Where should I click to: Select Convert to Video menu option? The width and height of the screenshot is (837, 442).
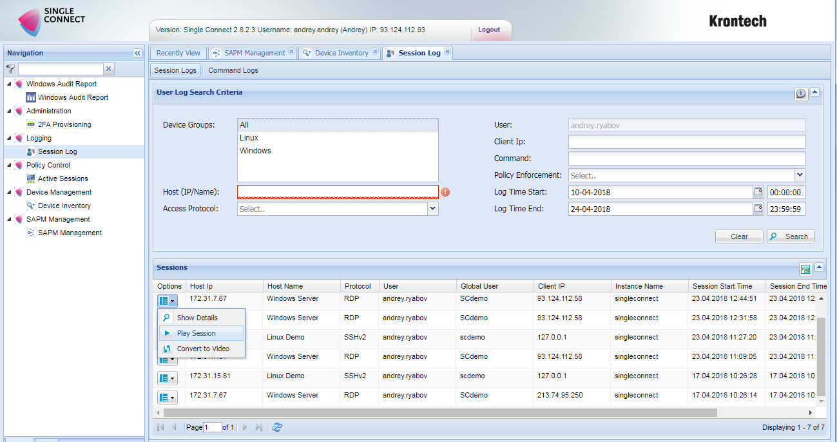tap(202, 349)
